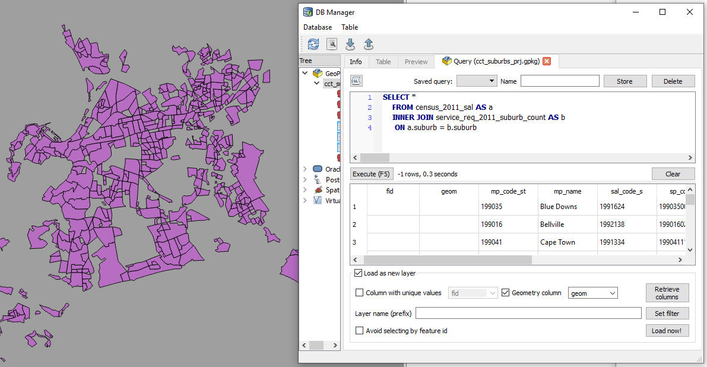
Task: Click the saved query Name field
Action: coord(560,81)
